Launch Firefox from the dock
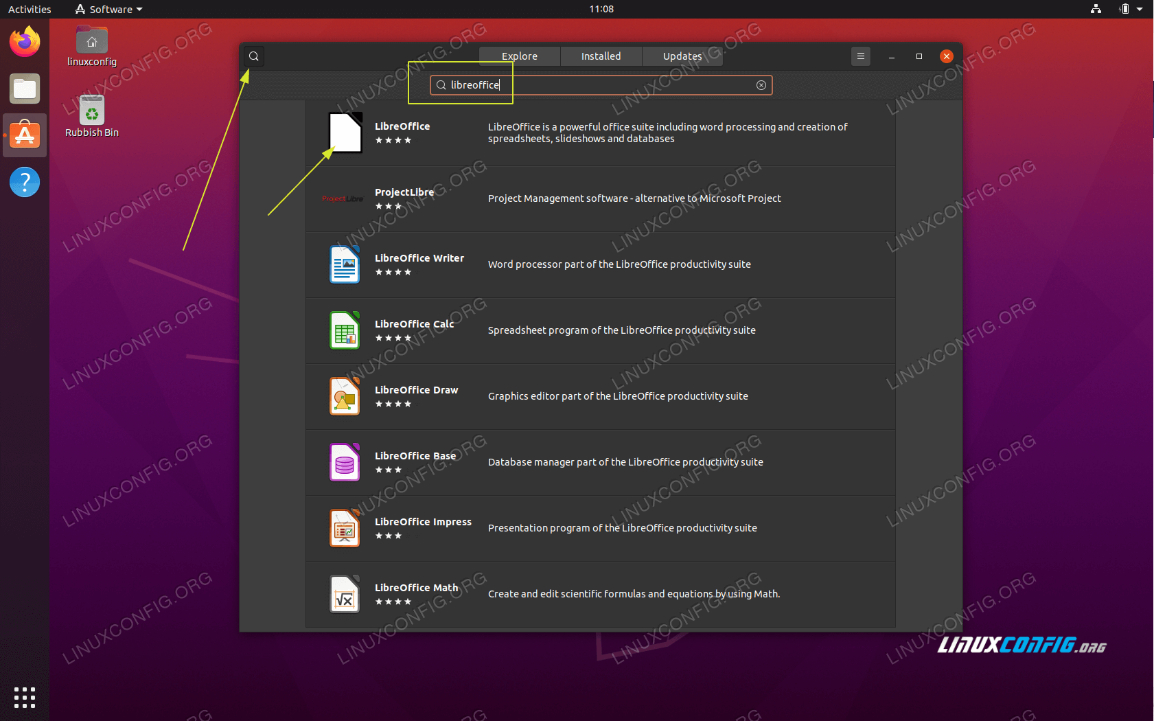The width and height of the screenshot is (1154, 721). point(25,42)
